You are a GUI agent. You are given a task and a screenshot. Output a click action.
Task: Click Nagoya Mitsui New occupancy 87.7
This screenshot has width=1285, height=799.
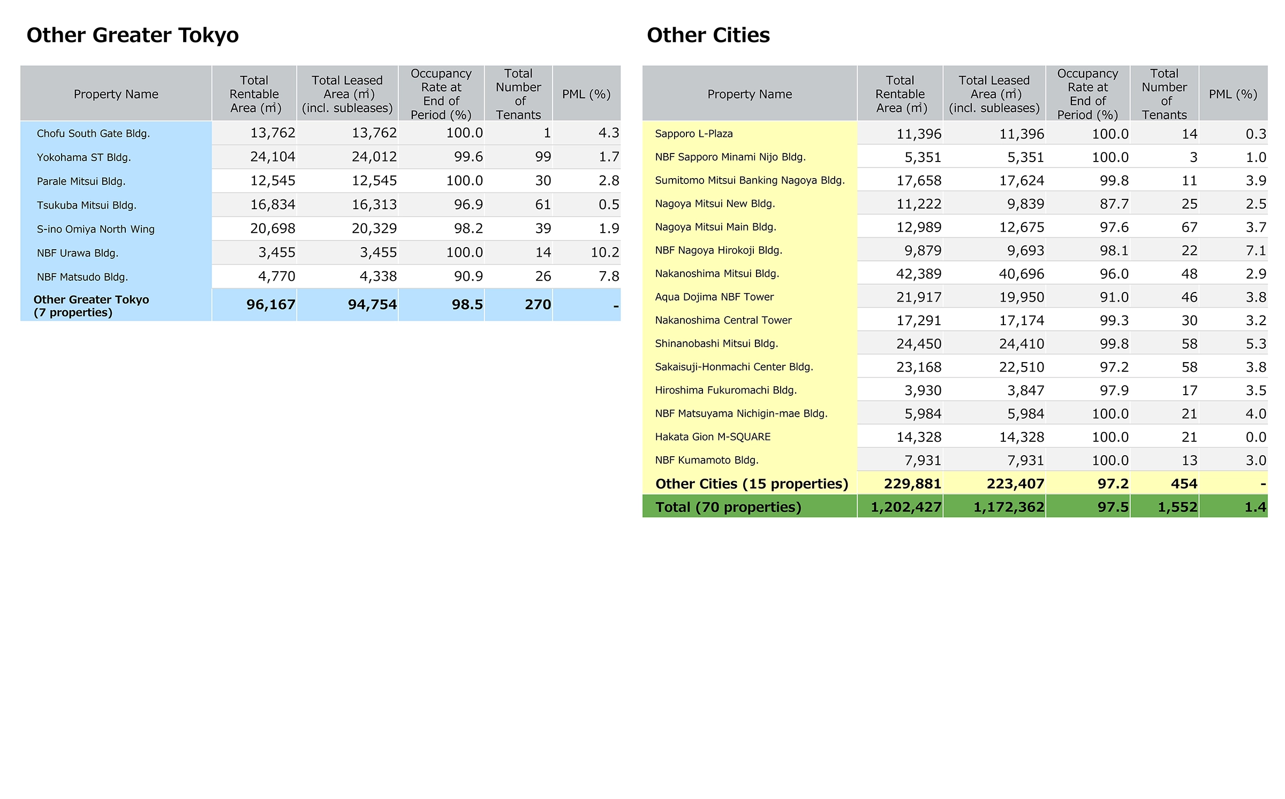pos(1114,204)
